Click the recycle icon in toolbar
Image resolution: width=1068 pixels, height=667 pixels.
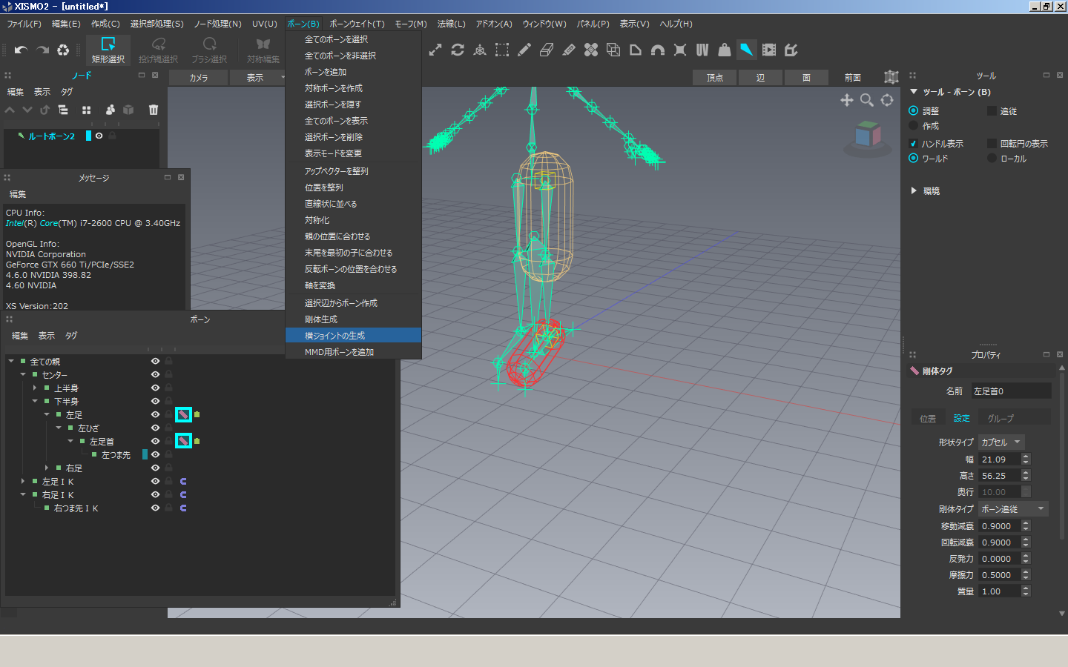tap(63, 50)
